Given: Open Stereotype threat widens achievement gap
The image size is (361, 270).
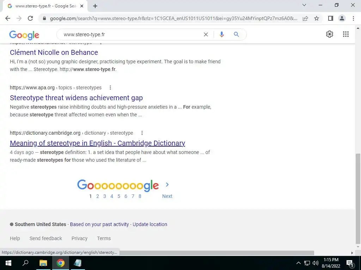Looking at the screenshot, I should point(76,98).
